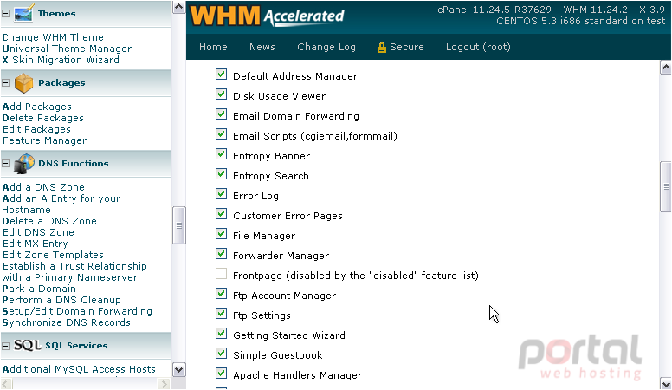Screen dimensions: 672x390
Task: Open Add an A Entry for your Hostname
Action: tap(61, 205)
